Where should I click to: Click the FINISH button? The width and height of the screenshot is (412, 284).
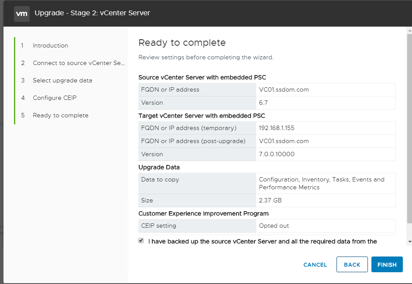387,264
